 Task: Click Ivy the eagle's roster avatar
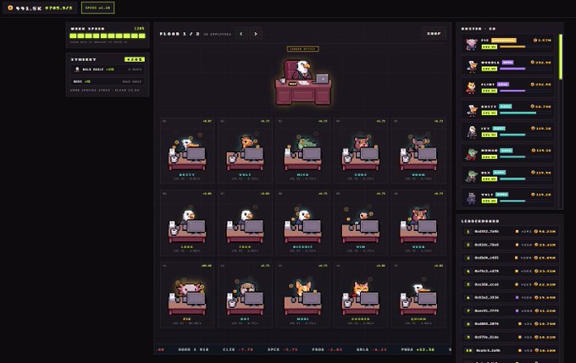[x=471, y=132]
